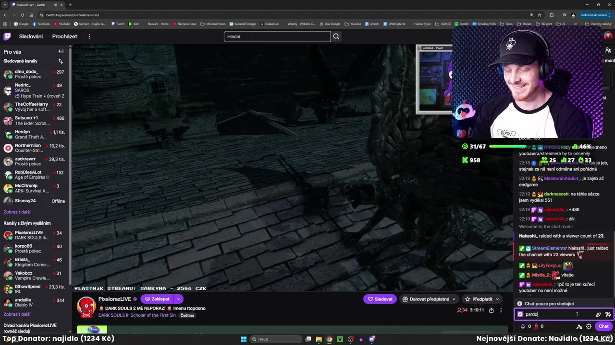Image resolution: width=615 pixels, height=345 pixels.
Task: Click the PixelorezLIVE streamer avatar
Action: coord(86,307)
